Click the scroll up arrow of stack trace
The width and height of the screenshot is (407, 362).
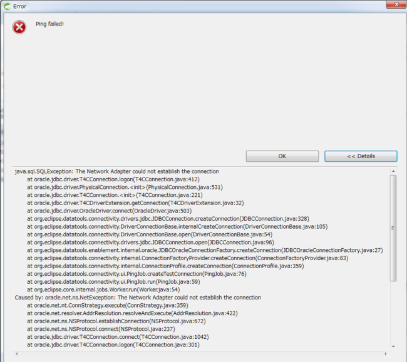click(x=393, y=171)
